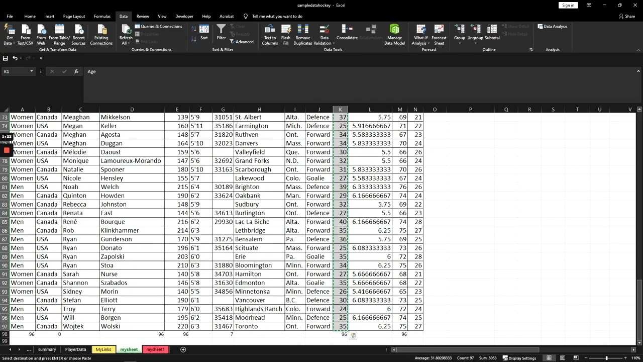Screen dimensions: 643x362
Task: Switch to the MyLinks sheet
Action: 103,349
